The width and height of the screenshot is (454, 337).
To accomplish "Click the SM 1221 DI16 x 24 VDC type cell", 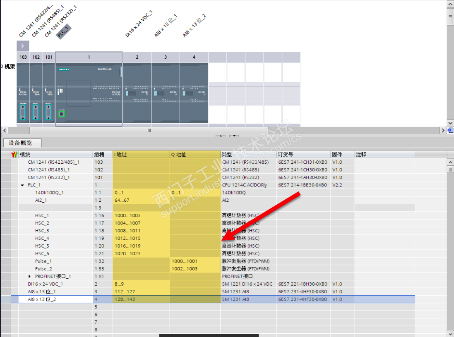I will pyautogui.click(x=249, y=284).
